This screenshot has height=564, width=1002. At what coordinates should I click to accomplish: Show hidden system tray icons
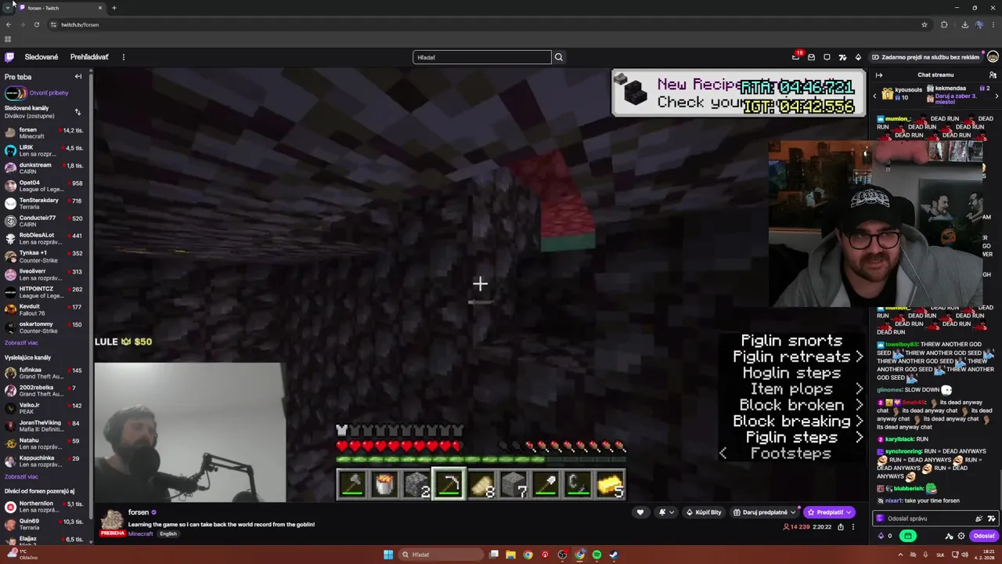tap(900, 555)
